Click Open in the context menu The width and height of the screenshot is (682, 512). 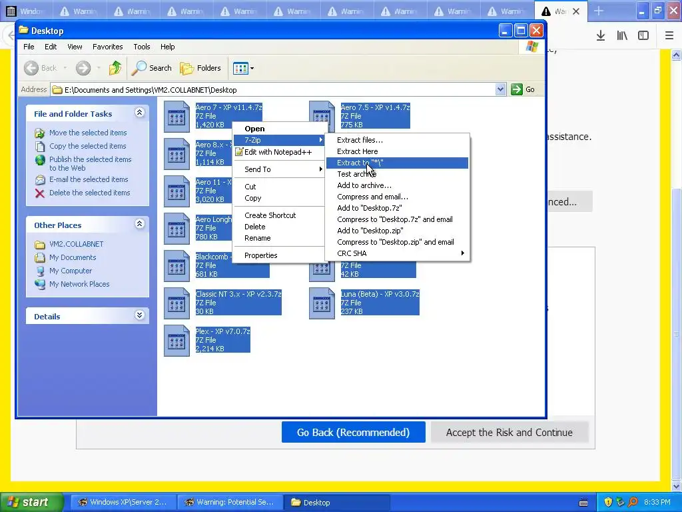[x=279, y=129]
